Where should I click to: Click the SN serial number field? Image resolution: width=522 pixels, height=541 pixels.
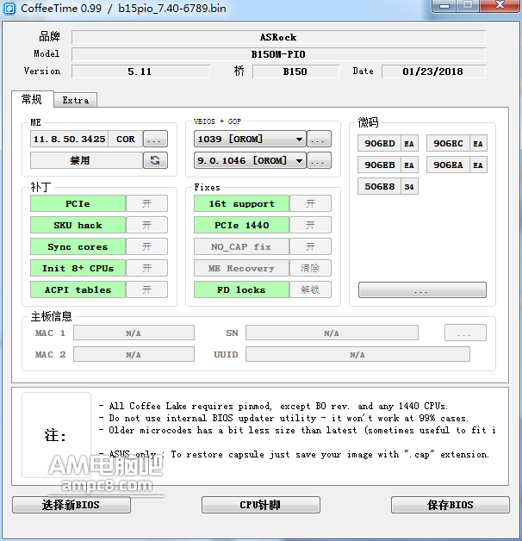click(x=332, y=333)
